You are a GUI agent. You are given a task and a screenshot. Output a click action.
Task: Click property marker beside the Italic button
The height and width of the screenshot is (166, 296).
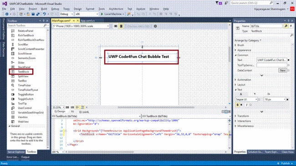(250, 105)
